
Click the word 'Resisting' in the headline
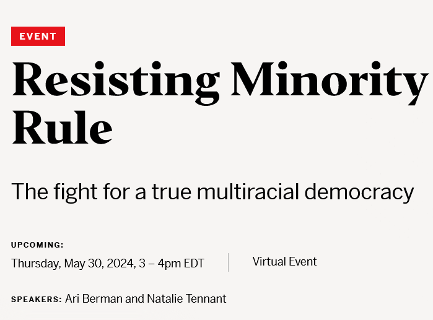(115, 80)
